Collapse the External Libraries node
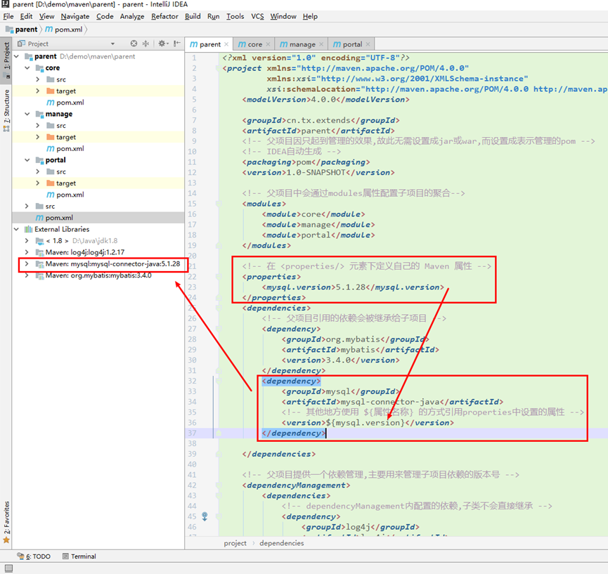The height and width of the screenshot is (574, 608). click(17, 229)
